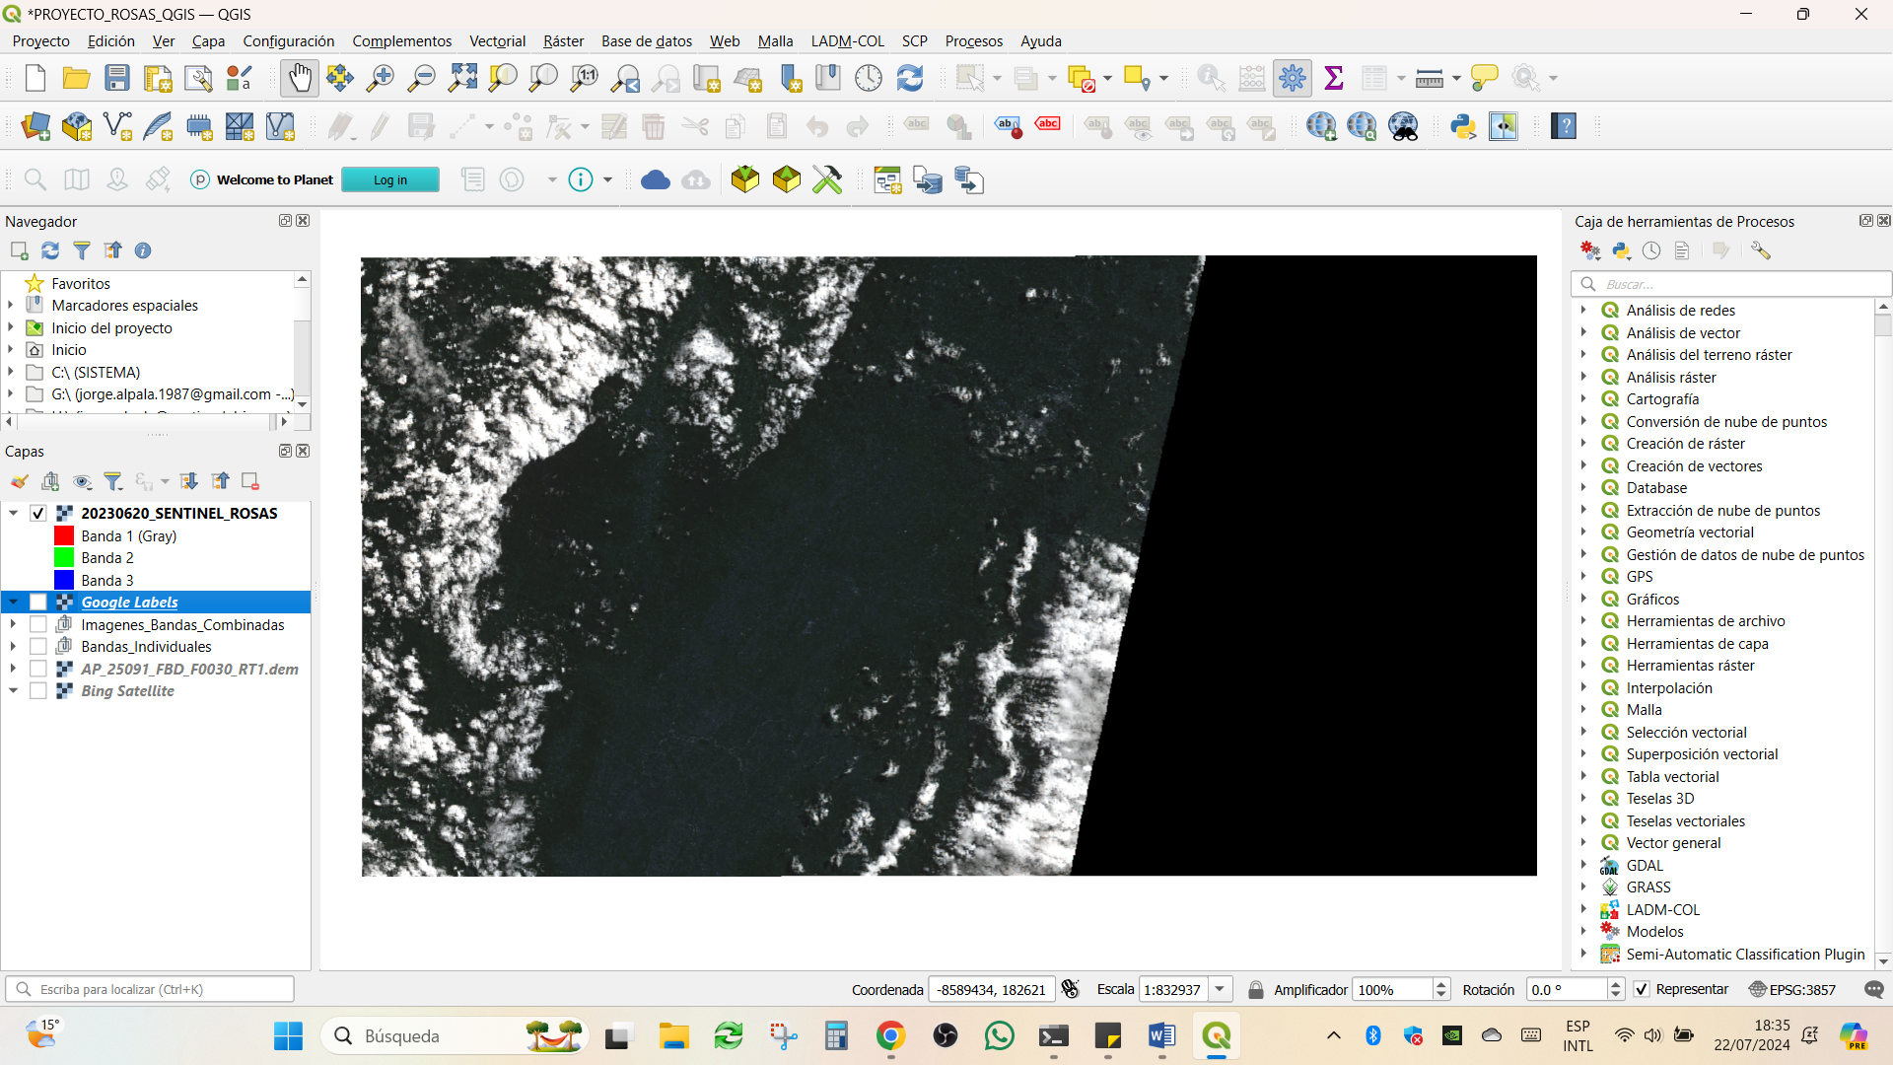Expand the Imagenes_Bandas_Combinadas group
Image resolution: width=1893 pixels, height=1065 pixels.
(x=13, y=624)
